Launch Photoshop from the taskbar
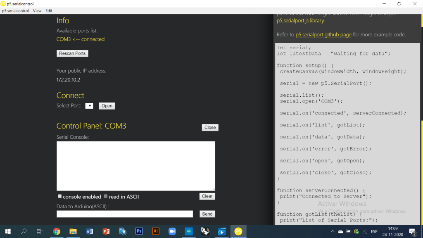Screen dimensions: 423x238 [139, 231]
